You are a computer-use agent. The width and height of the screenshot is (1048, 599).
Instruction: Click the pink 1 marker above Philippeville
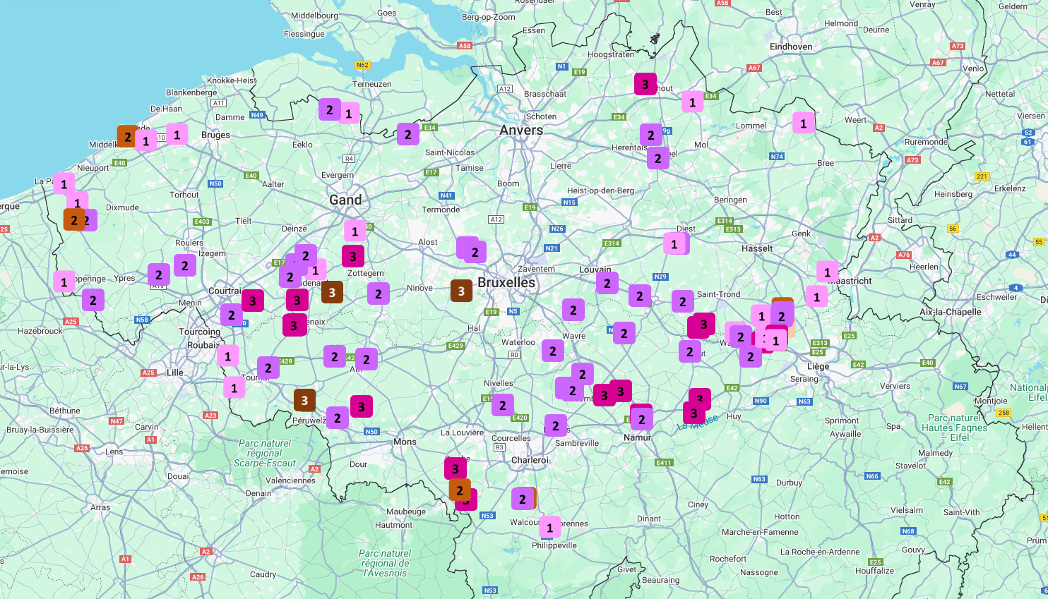(x=549, y=527)
